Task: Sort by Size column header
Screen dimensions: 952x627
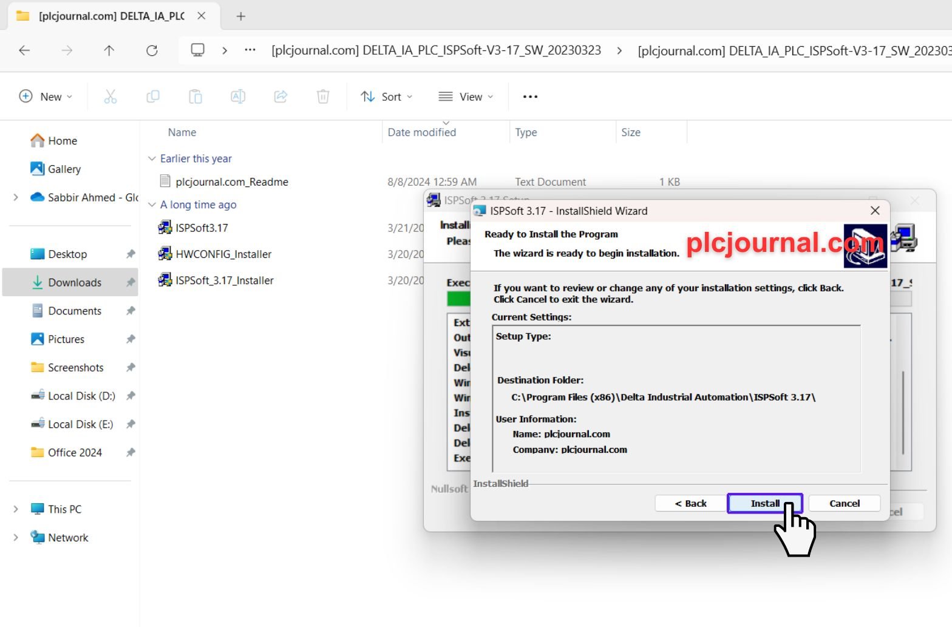Action: click(x=631, y=132)
